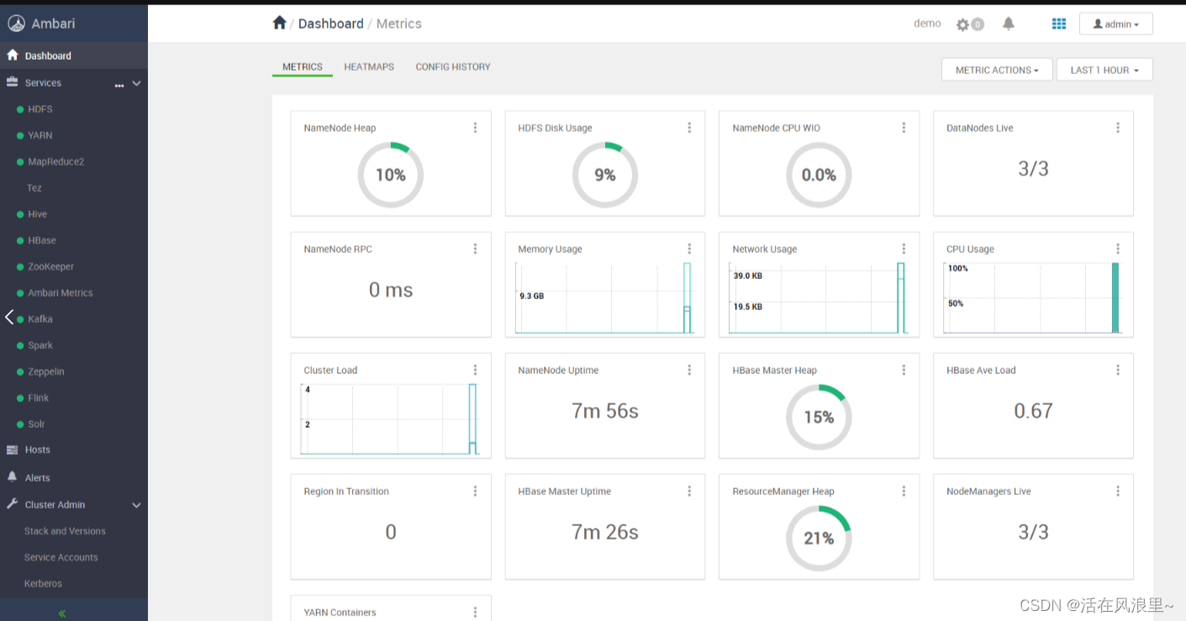
Task: Click the ResourceManager Heap 21% gauge
Action: [819, 538]
